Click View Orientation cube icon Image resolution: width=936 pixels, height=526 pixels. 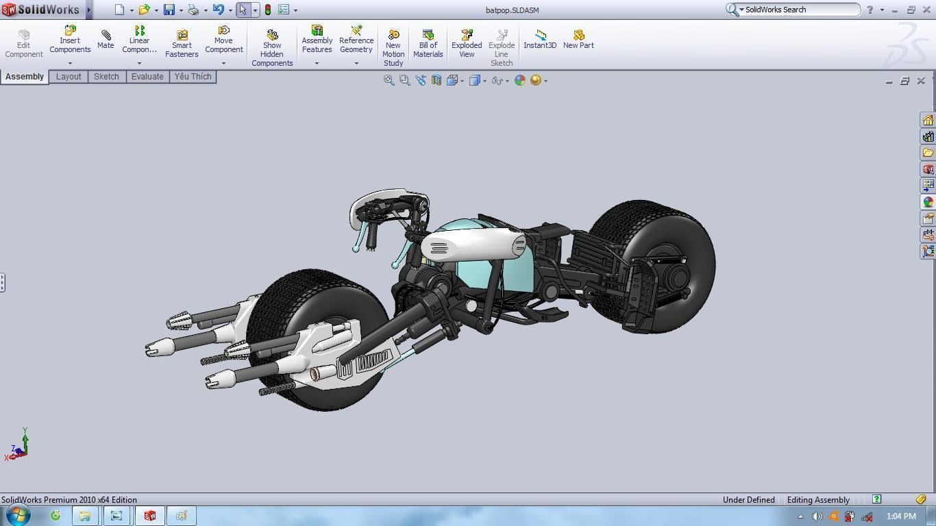[452, 80]
